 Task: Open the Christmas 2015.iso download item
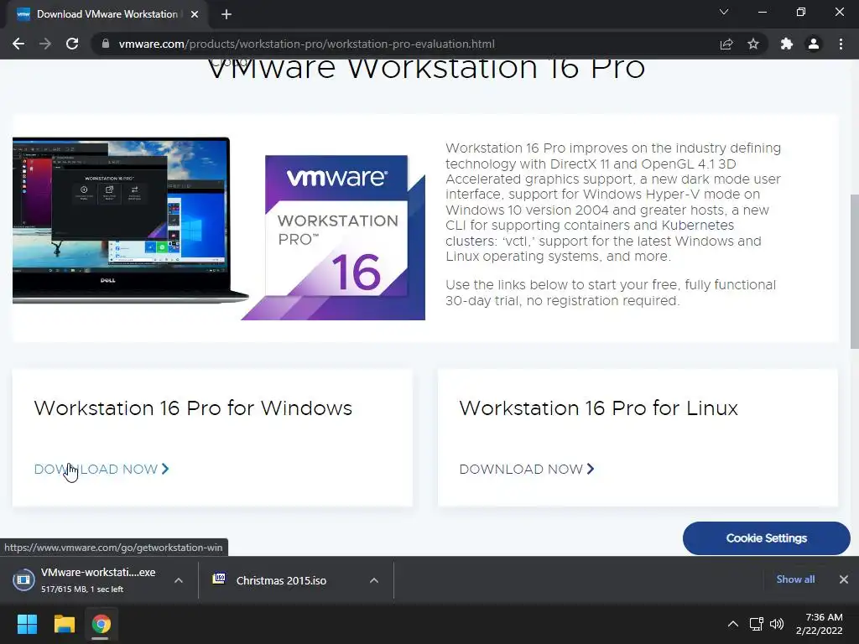tap(281, 580)
